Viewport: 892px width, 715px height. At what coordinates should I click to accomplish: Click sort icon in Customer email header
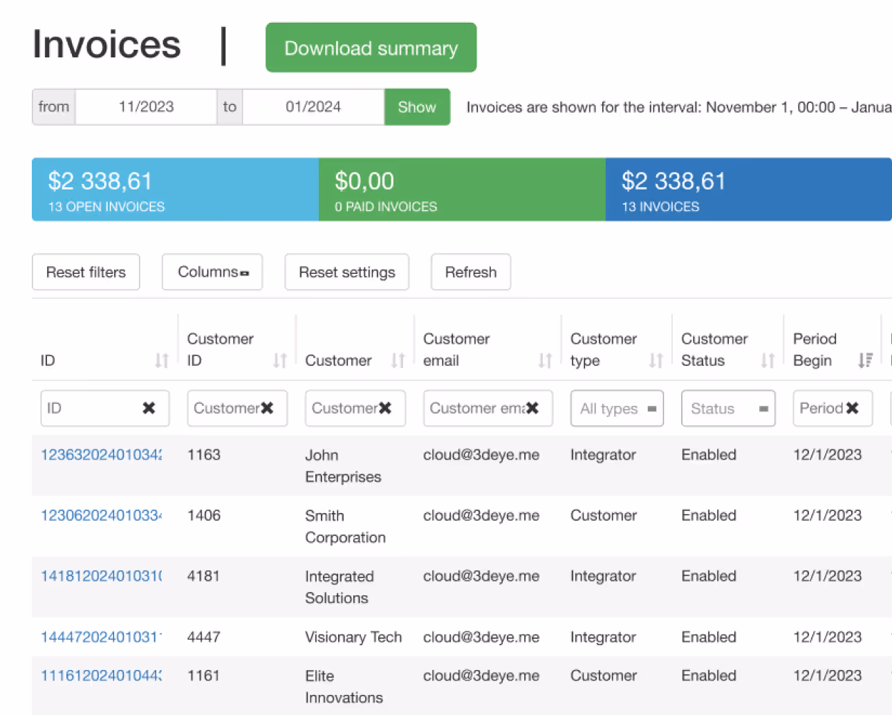tap(545, 360)
